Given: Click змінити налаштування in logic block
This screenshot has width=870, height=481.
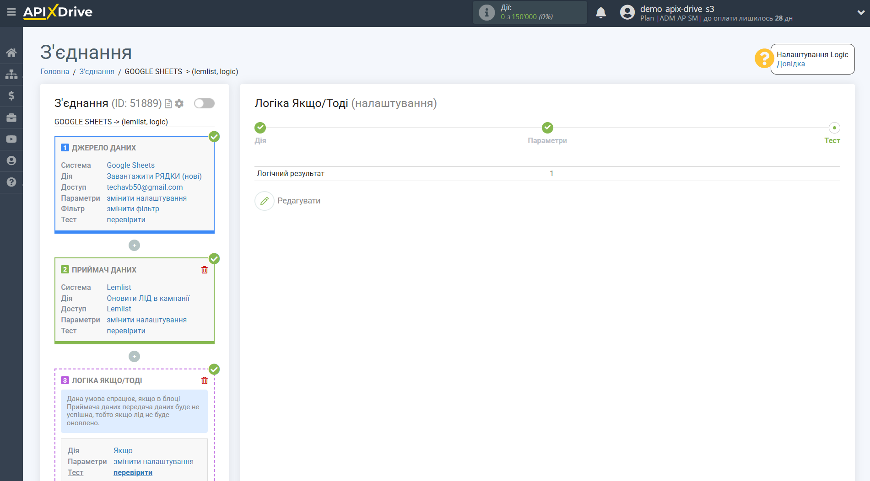Looking at the screenshot, I should [x=154, y=462].
